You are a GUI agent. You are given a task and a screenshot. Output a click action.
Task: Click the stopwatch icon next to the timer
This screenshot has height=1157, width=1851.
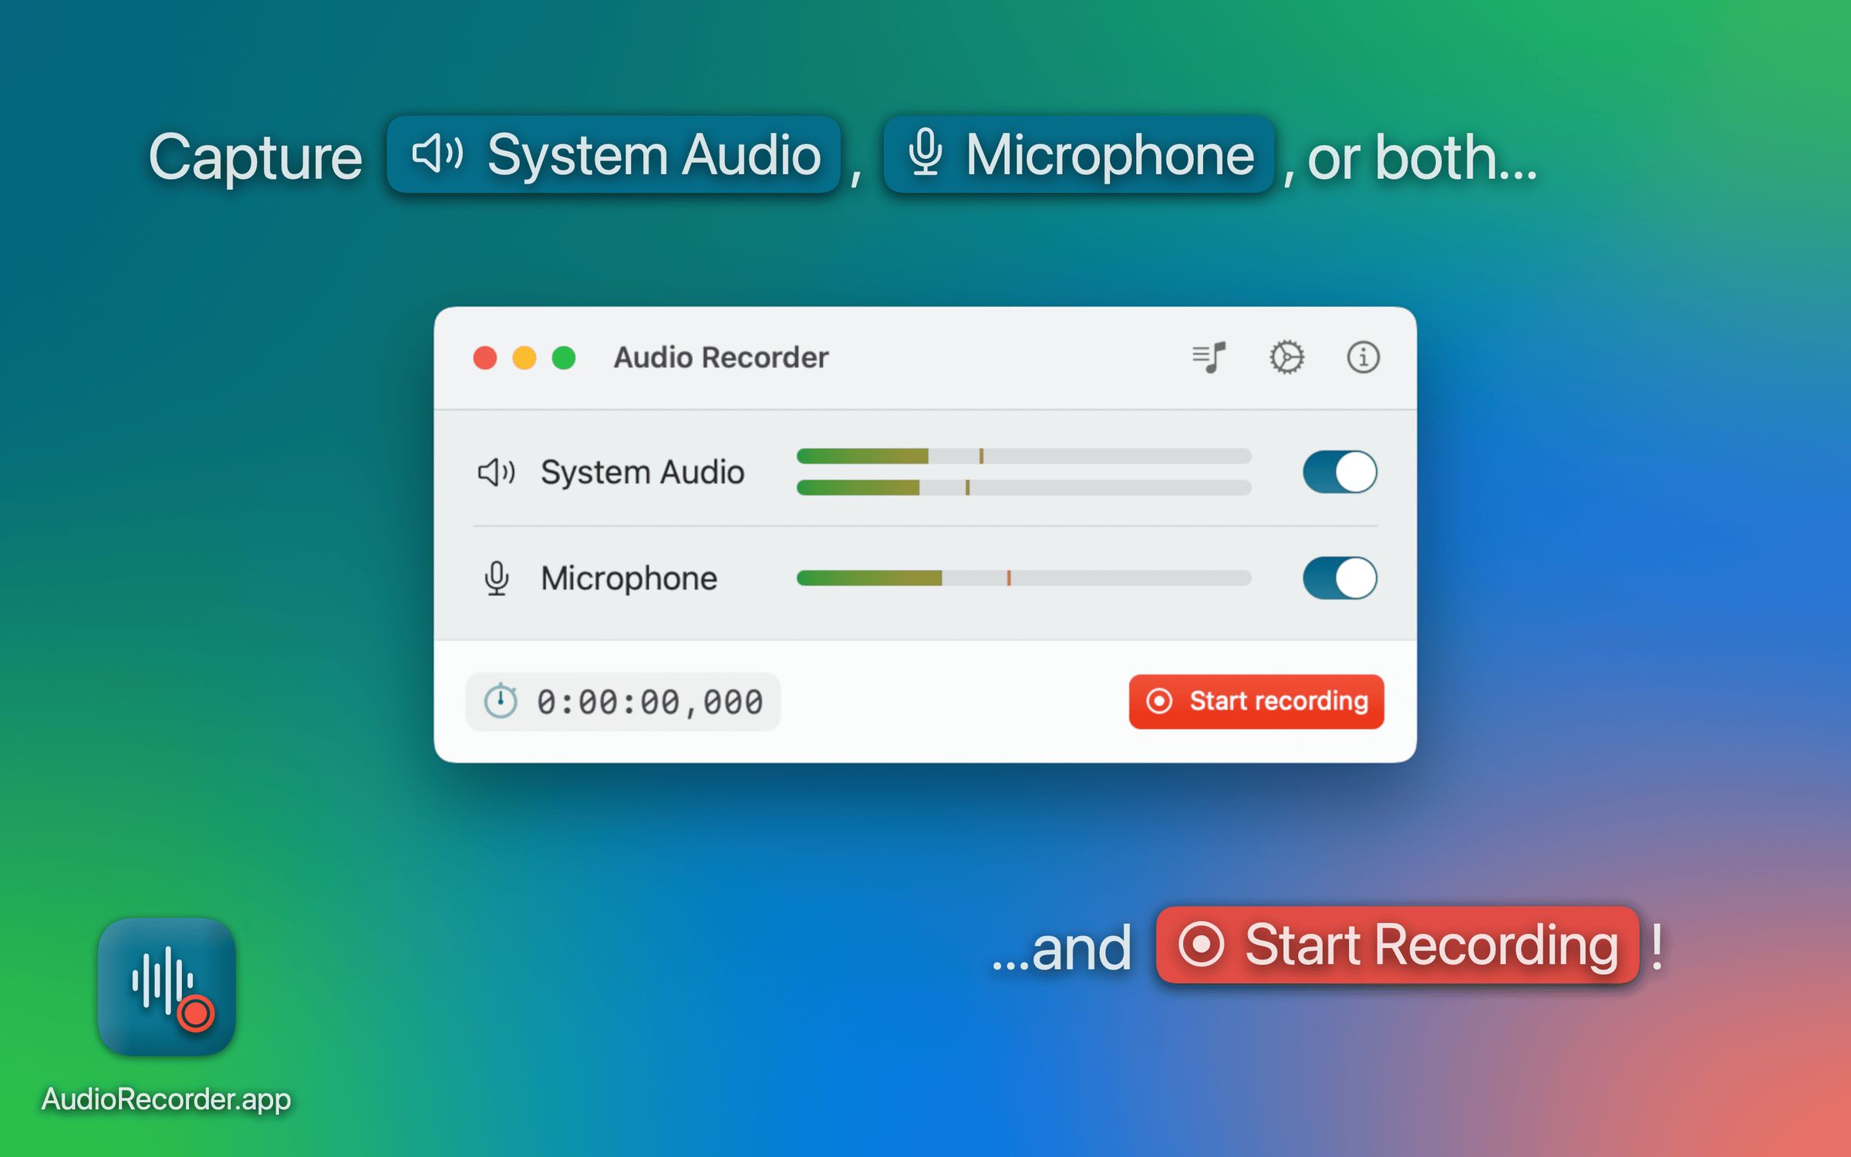502,701
